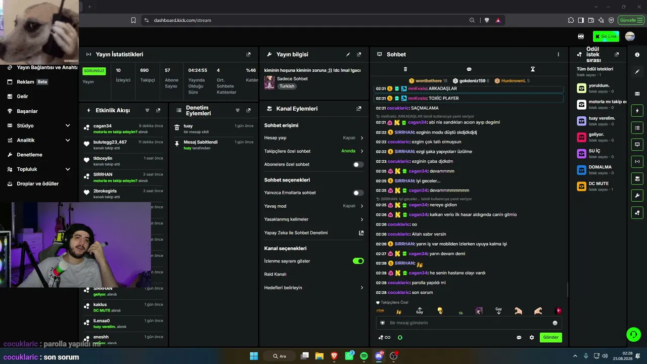
Task: Expand Hesap yaşı setting
Action: click(x=313, y=138)
